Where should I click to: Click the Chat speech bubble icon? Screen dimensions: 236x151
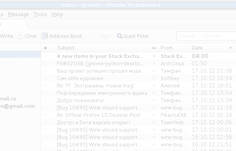click(22, 36)
